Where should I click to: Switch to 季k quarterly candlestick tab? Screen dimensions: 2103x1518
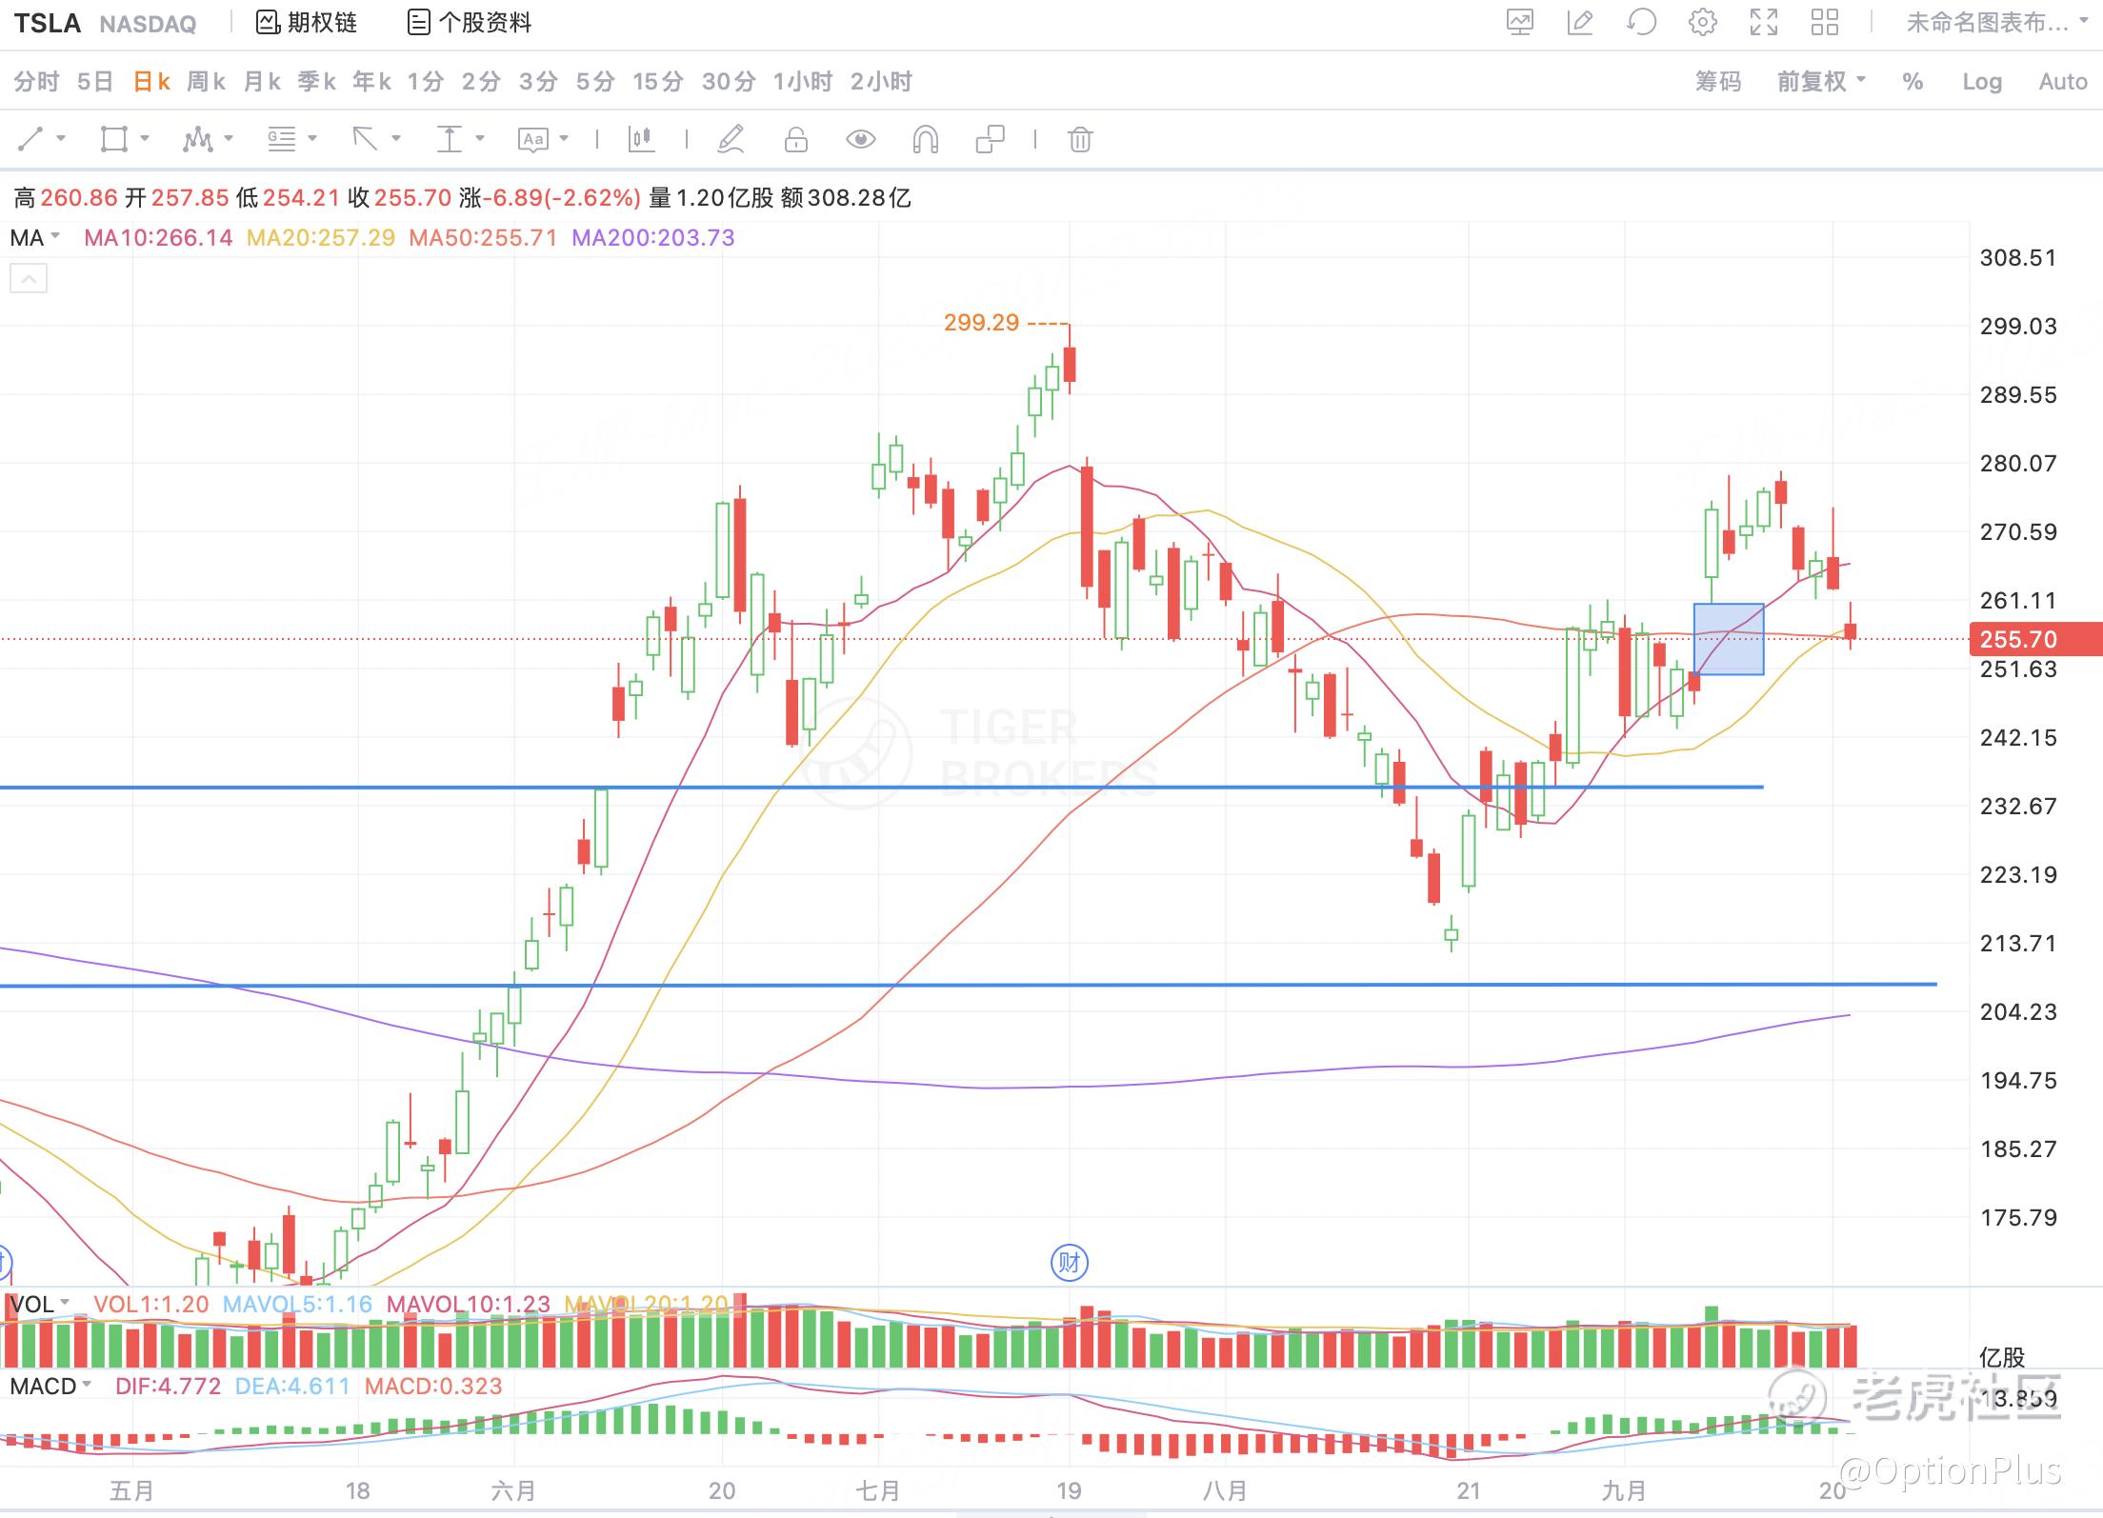[317, 82]
